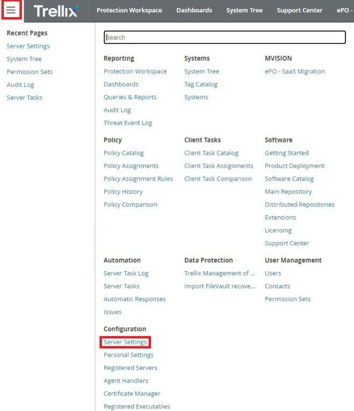Open Audit Log in Recent Pages
The image size is (354, 411).
click(x=20, y=85)
